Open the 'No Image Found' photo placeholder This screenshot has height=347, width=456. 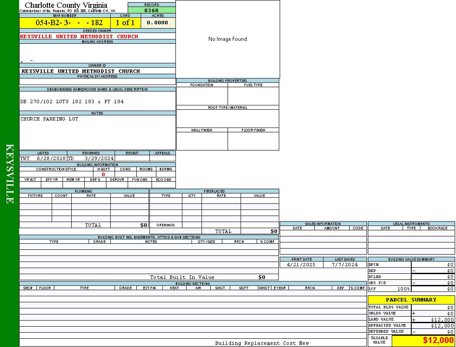pos(228,39)
